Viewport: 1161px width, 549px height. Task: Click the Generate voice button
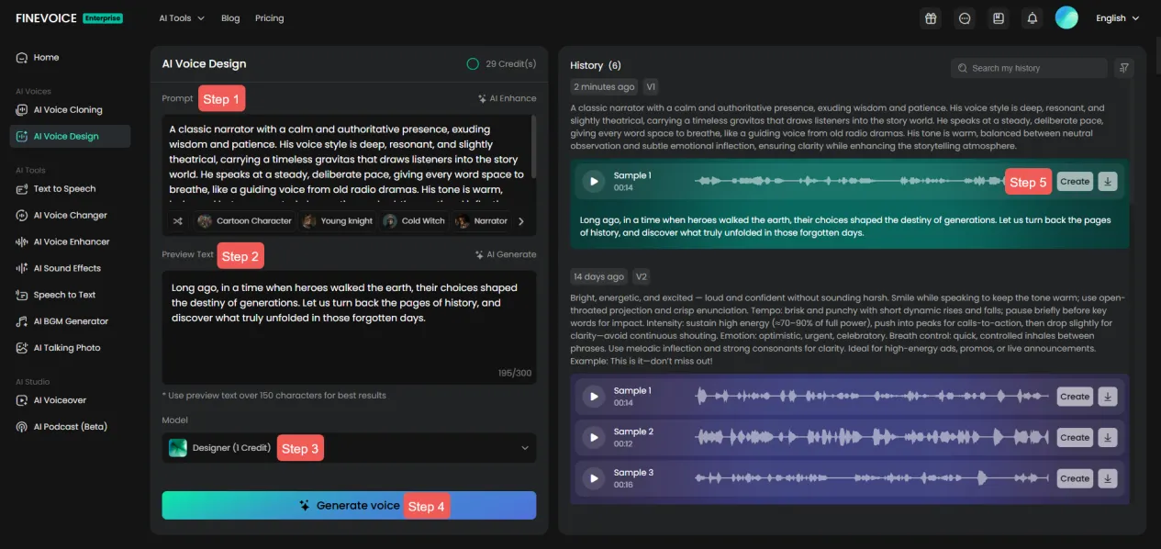[349, 505]
